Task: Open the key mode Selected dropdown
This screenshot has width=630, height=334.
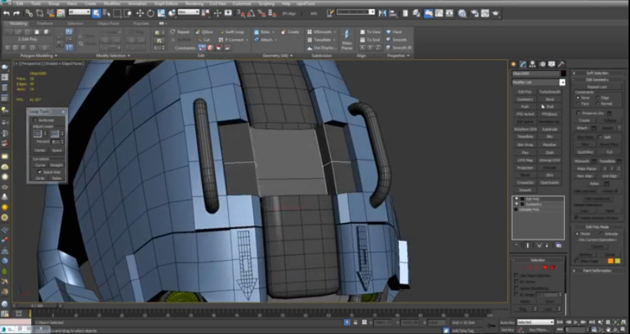Action: click(535, 322)
